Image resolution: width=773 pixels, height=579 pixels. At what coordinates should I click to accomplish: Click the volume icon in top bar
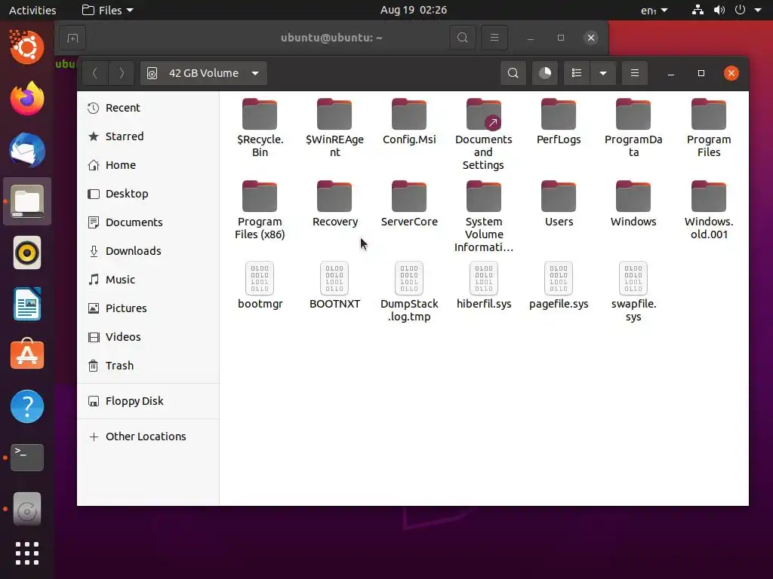click(x=719, y=10)
